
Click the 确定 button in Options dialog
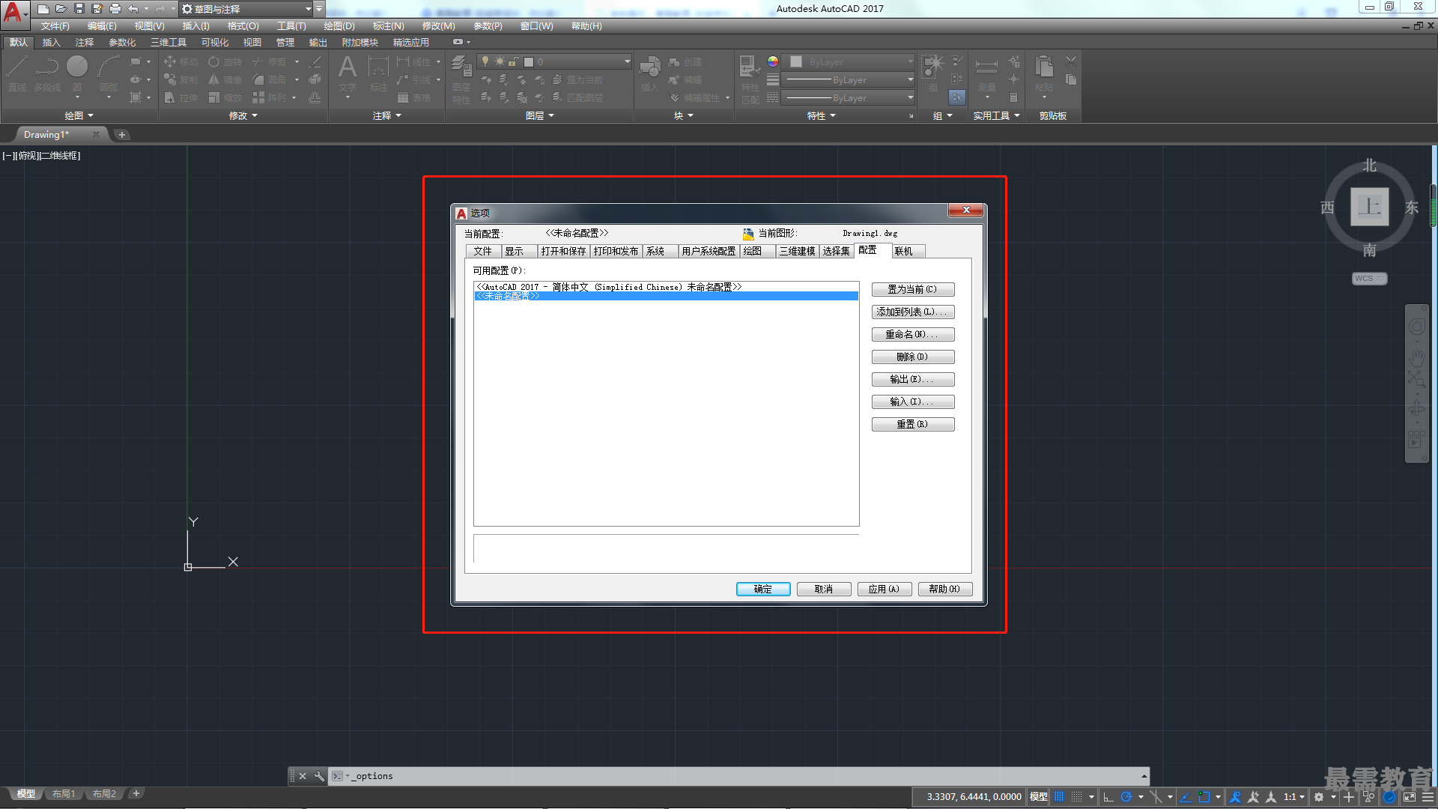pyautogui.click(x=763, y=590)
